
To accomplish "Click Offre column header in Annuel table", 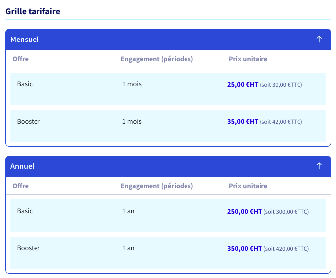I will 21,186.
